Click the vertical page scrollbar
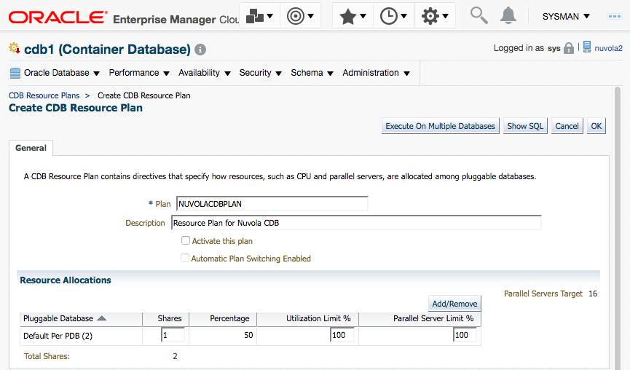This screenshot has width=630, height=370. [x=618, y=227]
